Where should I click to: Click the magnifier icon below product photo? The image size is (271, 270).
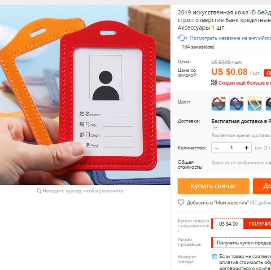39,191
